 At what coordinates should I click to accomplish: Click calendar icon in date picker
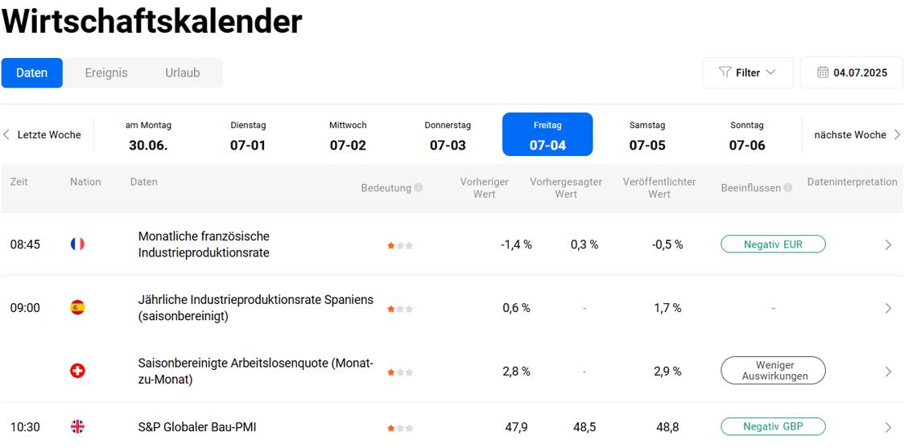click(x=823, y=72)
